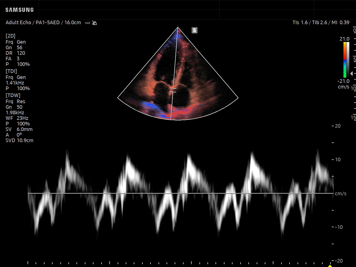Click the probe icon next to HAR
Image resolution: width=356 pixels, height=267 pixels.
coord(95,23)
